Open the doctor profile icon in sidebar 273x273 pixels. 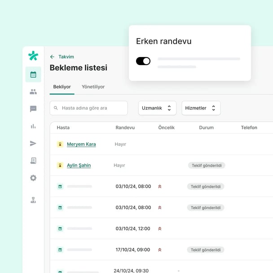click(x=33, y=200)
